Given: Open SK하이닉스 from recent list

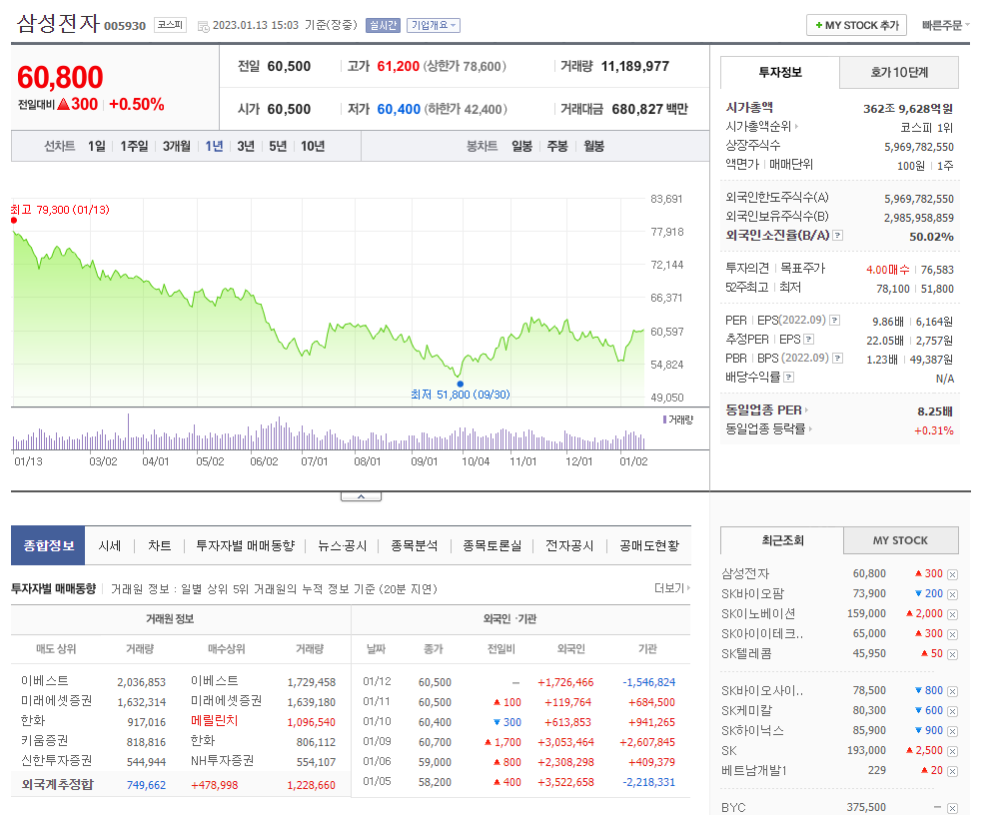Looking at the screenshot, I should pos(752,730).
